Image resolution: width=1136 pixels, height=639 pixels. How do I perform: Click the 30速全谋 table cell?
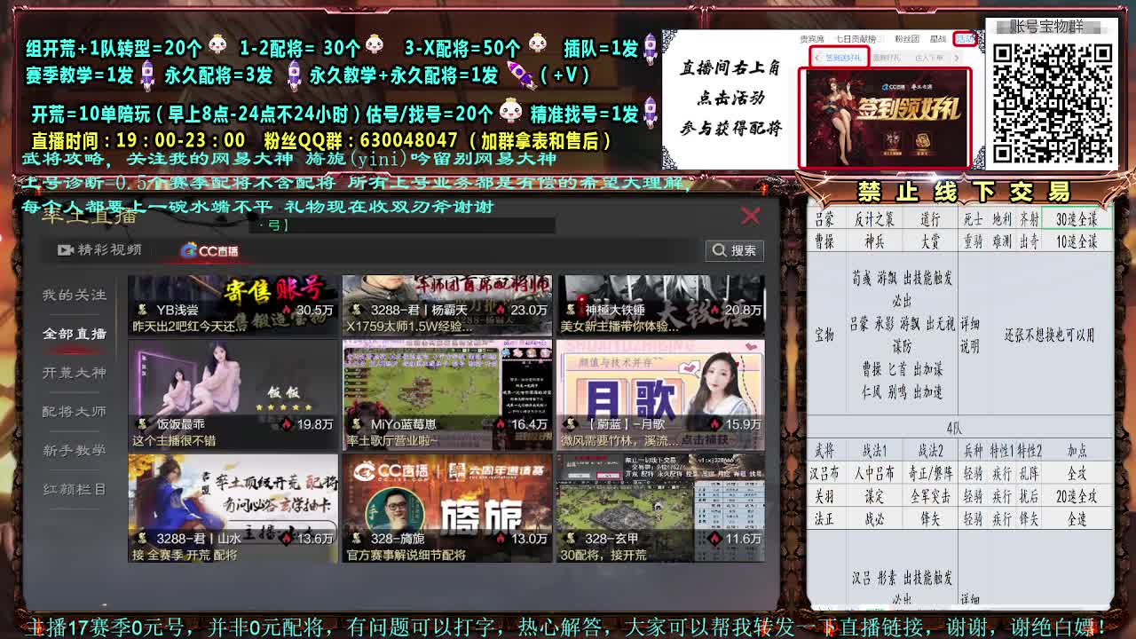click(1077, 218)
